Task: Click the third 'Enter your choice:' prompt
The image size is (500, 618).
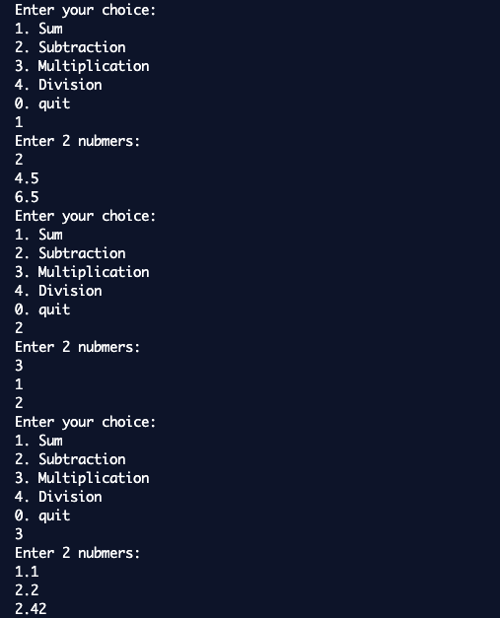Action: coord(86,422)
